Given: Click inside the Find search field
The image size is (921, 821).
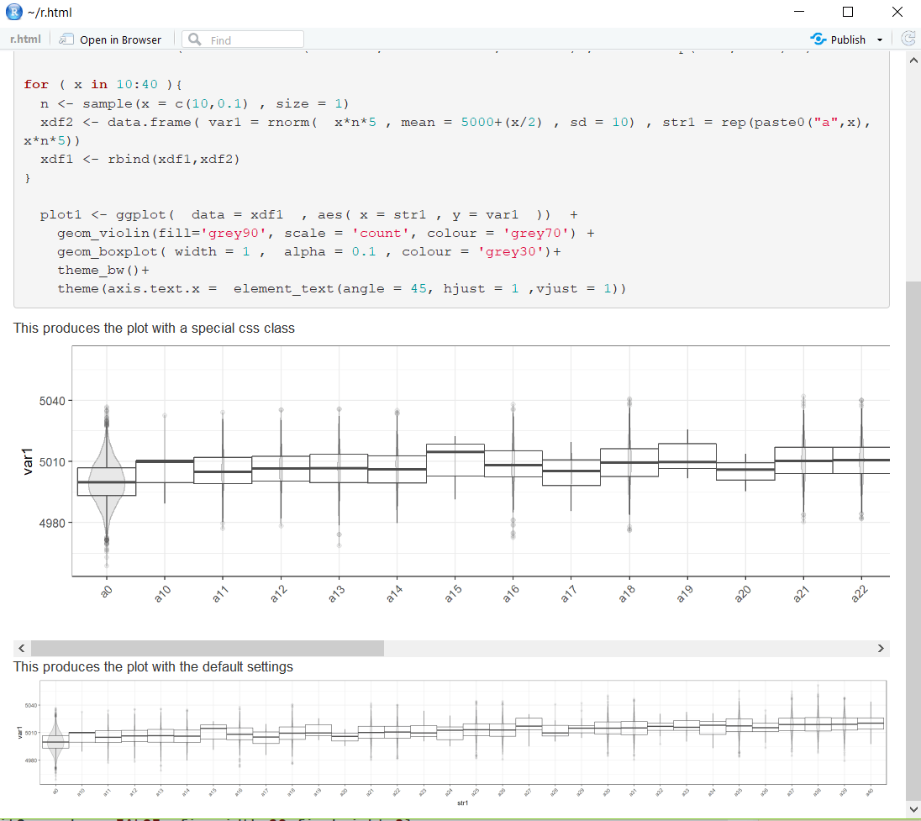Looking at the screenshot, I should pos(244,39).
